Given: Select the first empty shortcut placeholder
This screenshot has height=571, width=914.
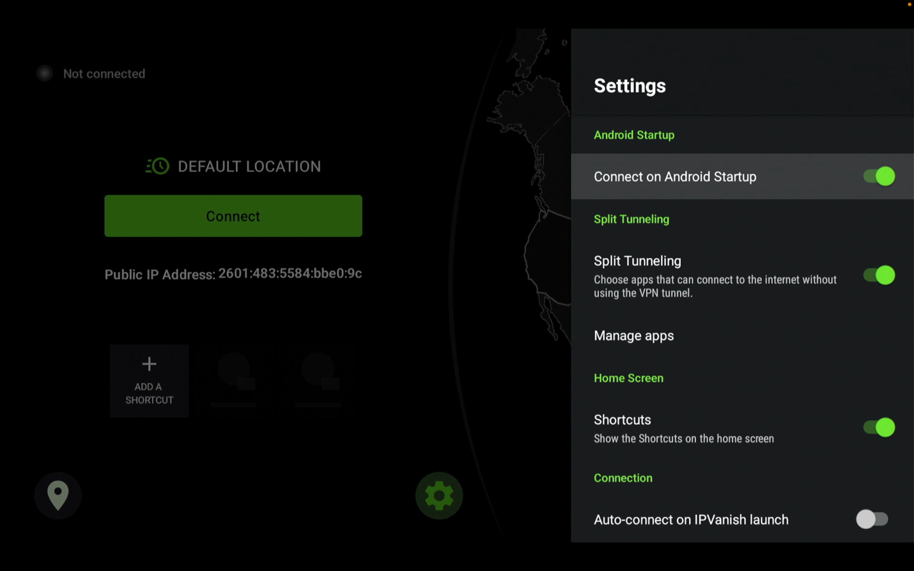Looking at the screenshot, I should point(233,381).
